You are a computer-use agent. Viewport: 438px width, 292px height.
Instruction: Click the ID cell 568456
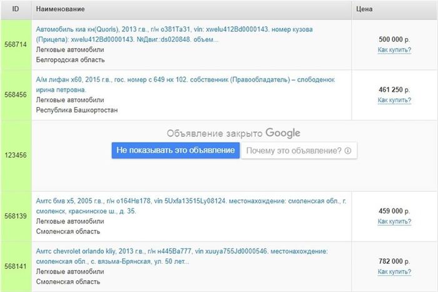tap(16, 95)
